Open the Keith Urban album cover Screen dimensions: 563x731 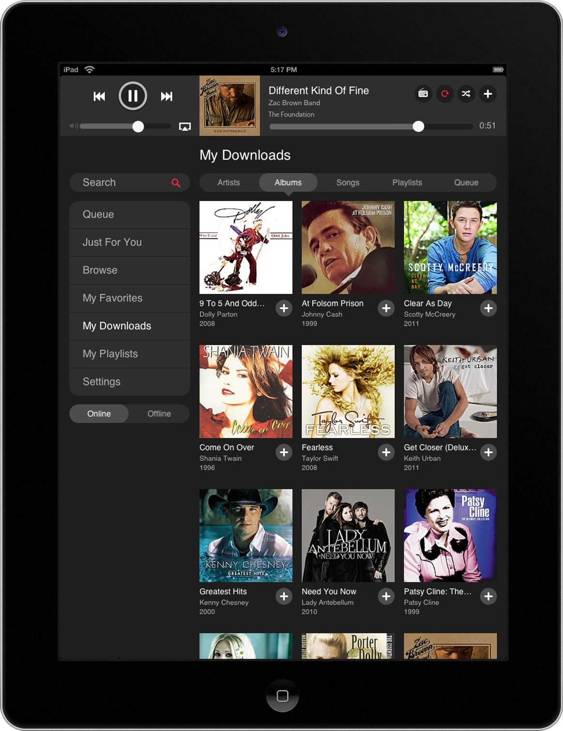[x=450, y=392]
